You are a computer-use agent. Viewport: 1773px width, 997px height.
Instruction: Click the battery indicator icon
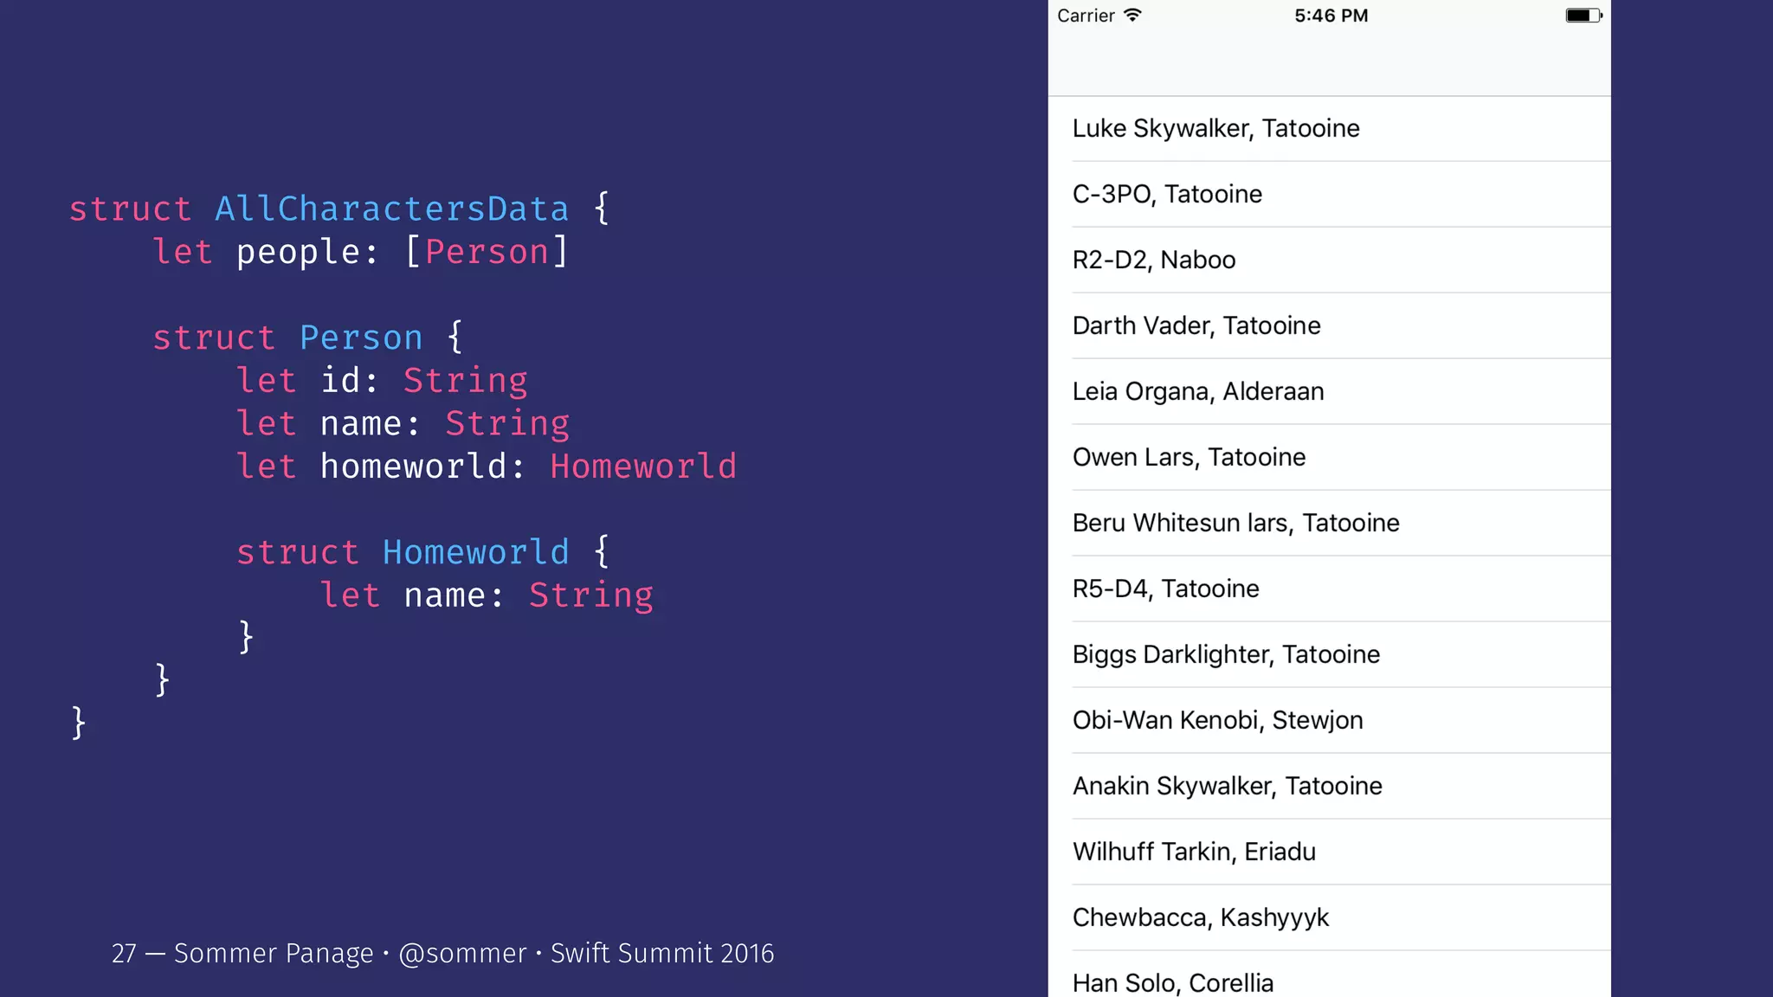tap(1584, 16)
